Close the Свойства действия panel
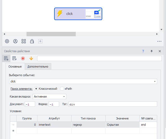The height and width of the screenshot is (139, 166). pyautogui.click(x=160, y=51)
